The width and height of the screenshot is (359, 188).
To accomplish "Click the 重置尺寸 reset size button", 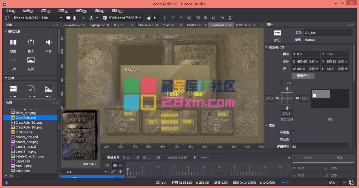I will (x=303, y=76).
